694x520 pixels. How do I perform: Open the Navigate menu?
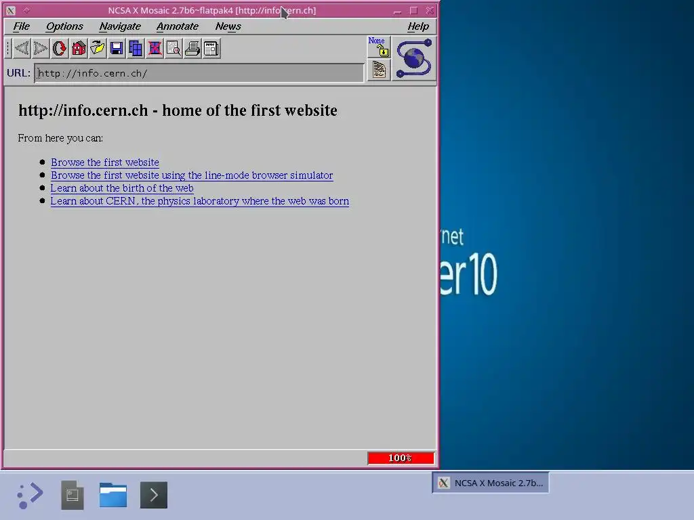tap(120, 26)
